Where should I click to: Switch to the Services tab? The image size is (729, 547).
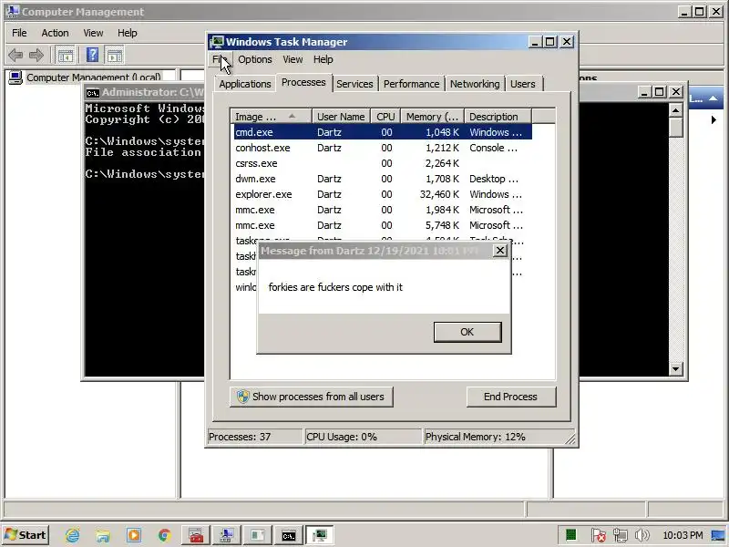click(x=354, y=84)
